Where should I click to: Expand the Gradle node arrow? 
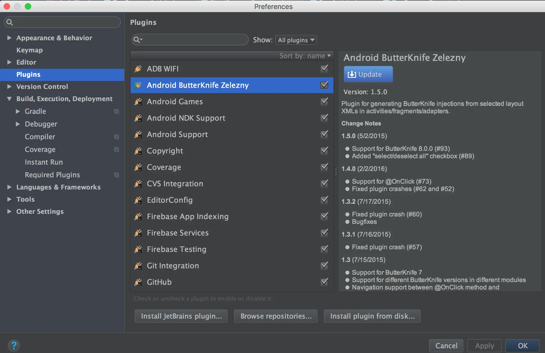18,111
